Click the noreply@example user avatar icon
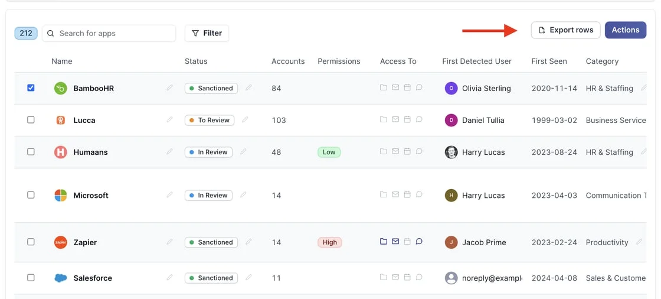Image resolution: width=661 pixels, height=299 pixels. point(451,278)
